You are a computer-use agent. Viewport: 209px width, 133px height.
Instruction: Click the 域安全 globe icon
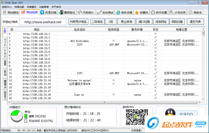(x=190, y=12)
